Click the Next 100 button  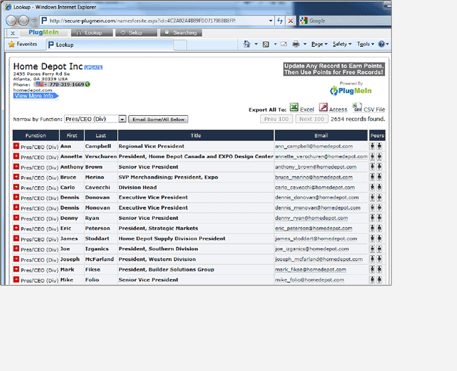coord(311,119)
